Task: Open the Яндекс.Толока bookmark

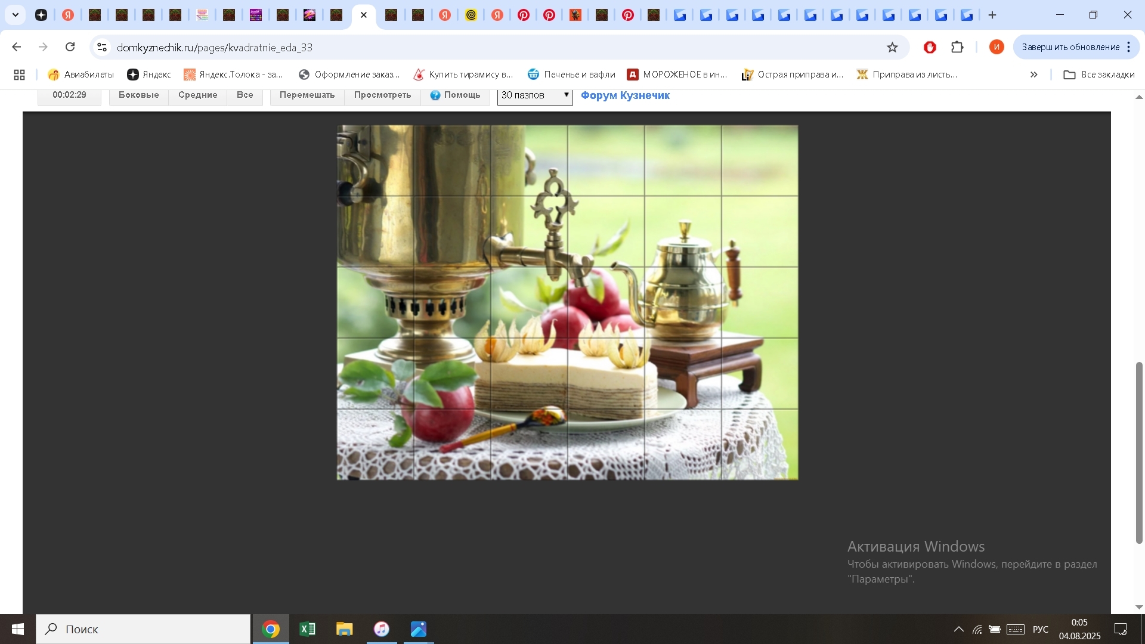Action: pyautogui.click(x=234, y=75)
